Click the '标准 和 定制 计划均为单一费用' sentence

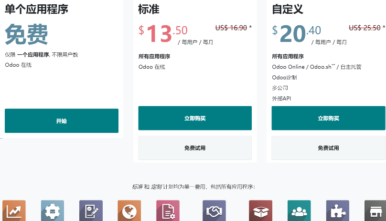[x=193, y=187]
